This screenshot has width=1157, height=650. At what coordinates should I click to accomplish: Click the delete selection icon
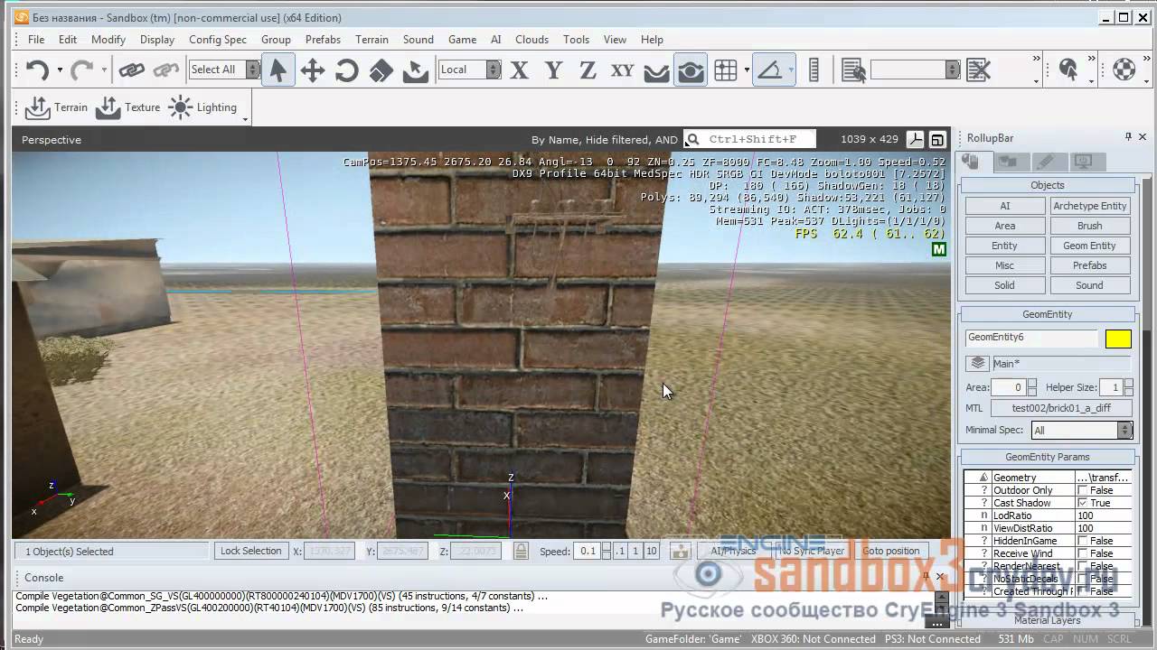pos(978,70)
